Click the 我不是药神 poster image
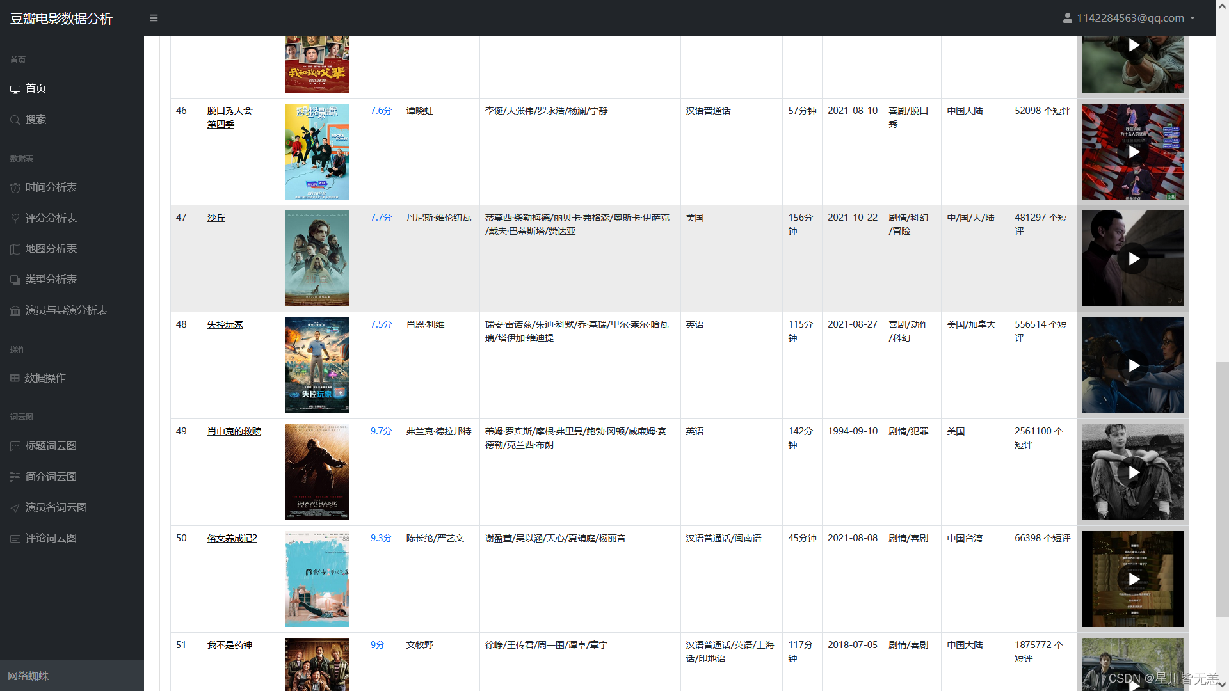Viewport: 1229px width, 691px height. (317, 664)
